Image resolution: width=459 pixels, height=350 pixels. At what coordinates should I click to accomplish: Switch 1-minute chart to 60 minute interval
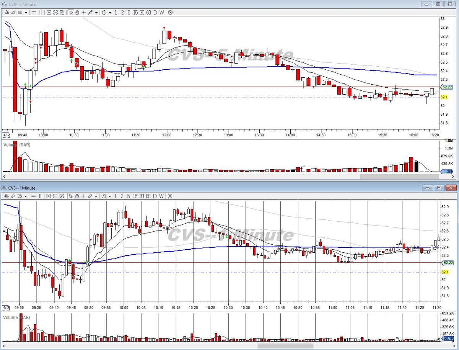[x=148, y=196]
